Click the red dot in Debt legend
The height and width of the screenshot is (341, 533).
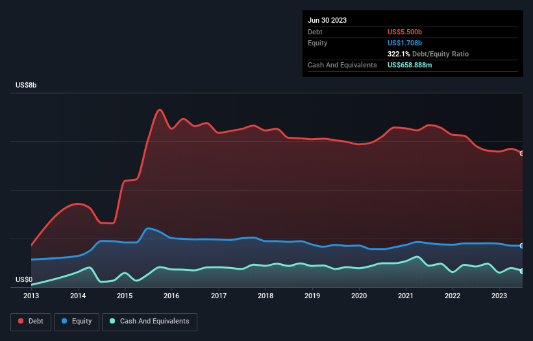point(21,321)
